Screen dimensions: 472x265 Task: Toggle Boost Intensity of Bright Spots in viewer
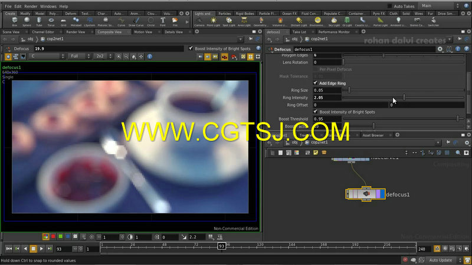(191, 48)
